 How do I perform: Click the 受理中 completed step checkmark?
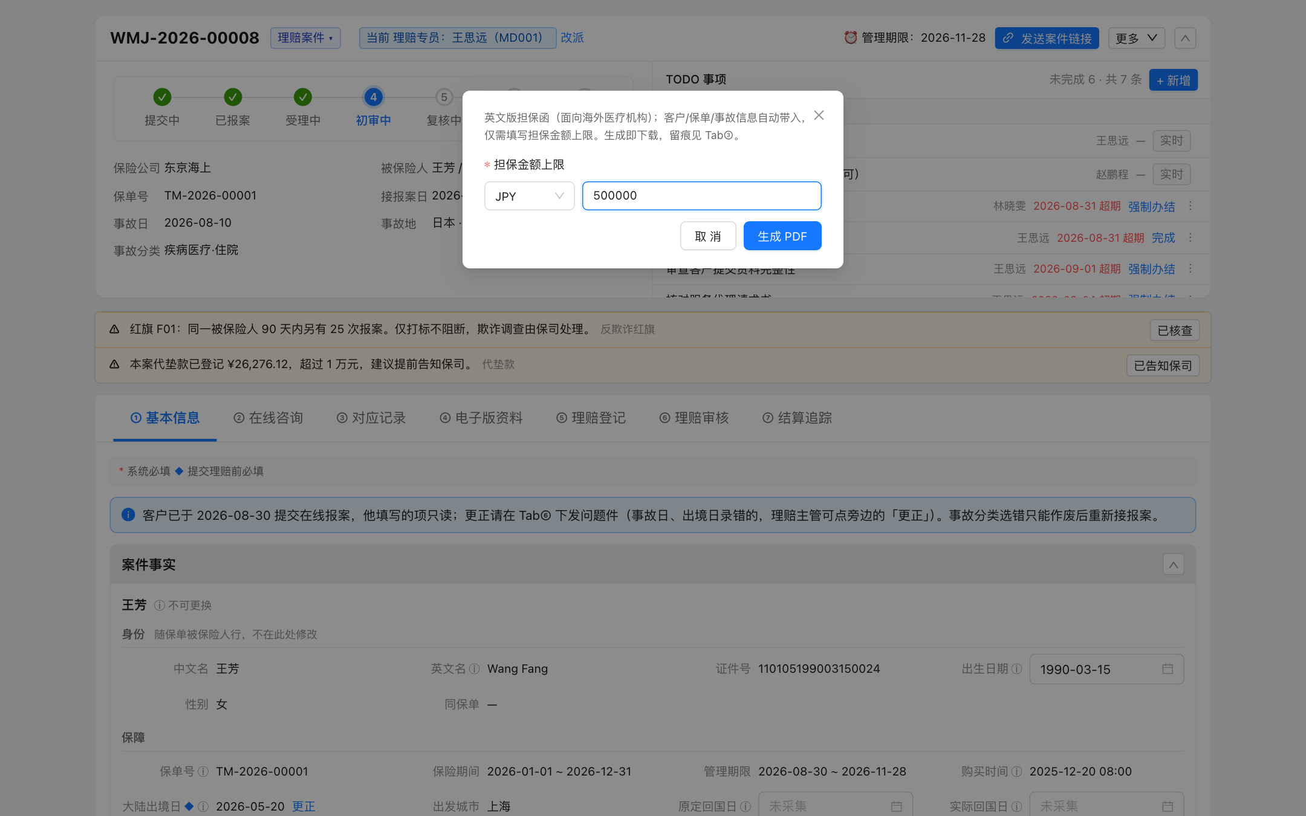point(303,97)
